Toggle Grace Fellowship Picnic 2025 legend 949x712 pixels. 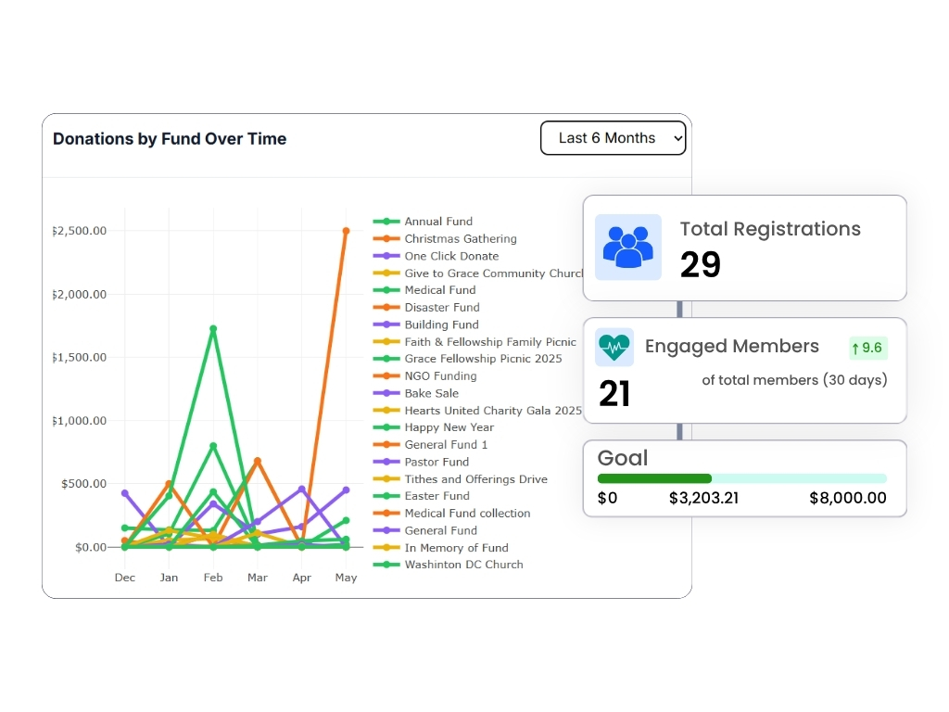pyautogui.click(x=467, y=359)
